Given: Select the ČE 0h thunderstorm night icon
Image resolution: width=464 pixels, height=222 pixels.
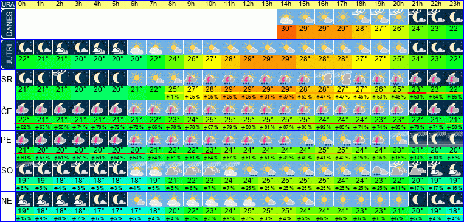Looking at the screenshot, I should click(24, 108).
